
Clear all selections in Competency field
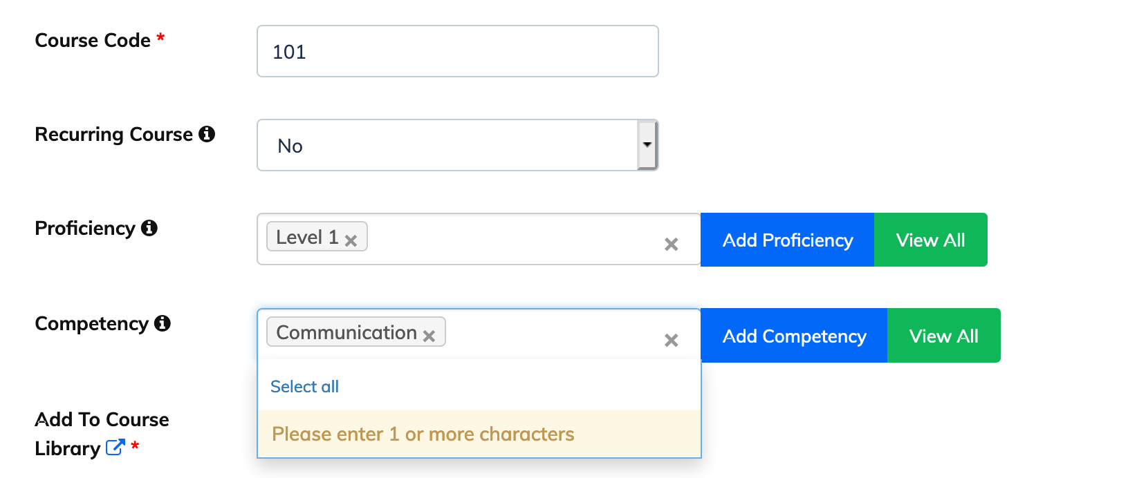(671, 340)
